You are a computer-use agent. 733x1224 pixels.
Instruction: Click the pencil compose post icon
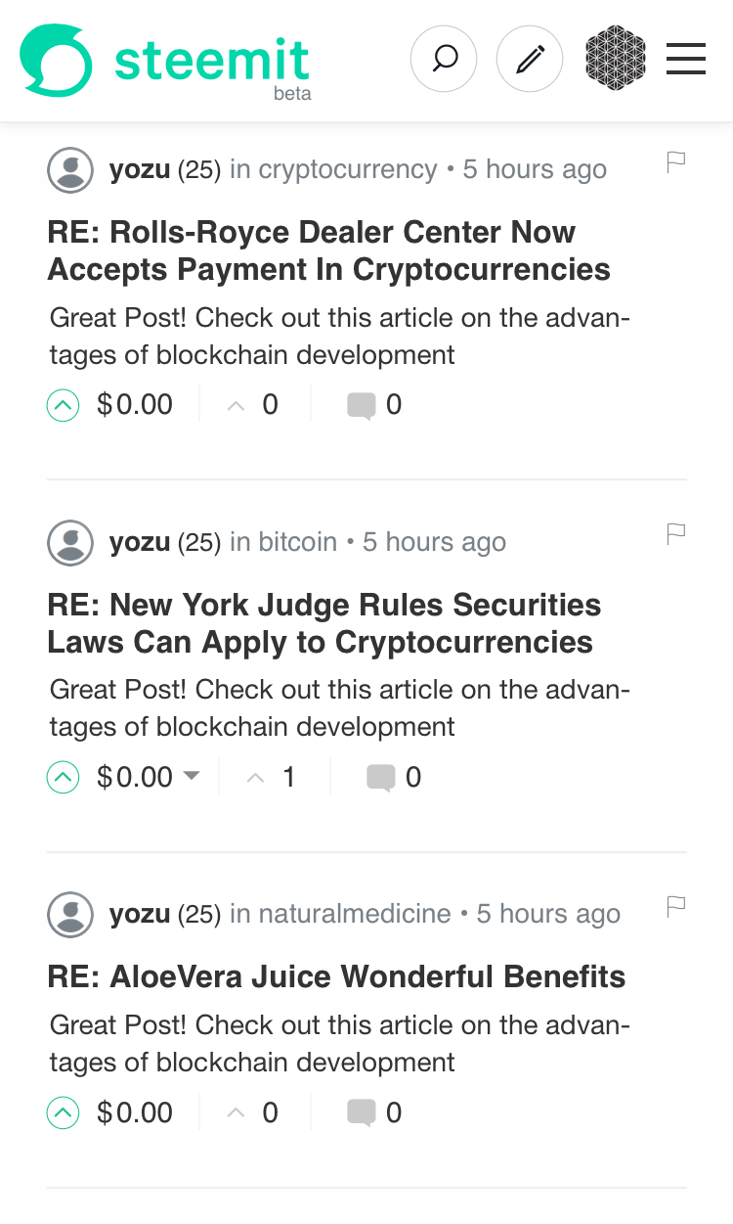coord(530,60)
